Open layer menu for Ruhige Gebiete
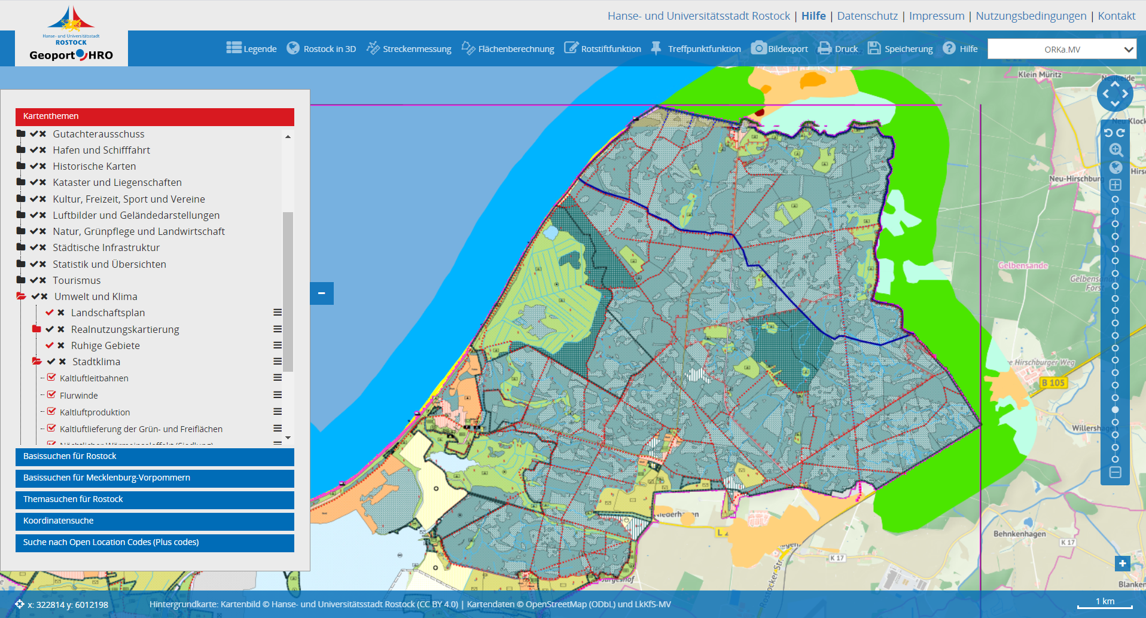Image resolution: width=1146 pixels, height=618 pixels. click(278, 345)
